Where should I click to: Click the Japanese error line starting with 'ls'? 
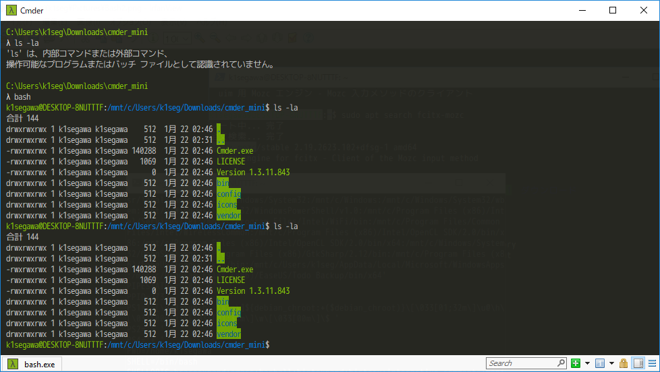(x=88, y=53)
